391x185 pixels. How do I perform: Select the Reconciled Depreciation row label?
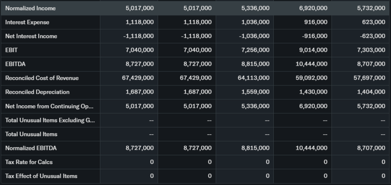(x=37, y=92)
